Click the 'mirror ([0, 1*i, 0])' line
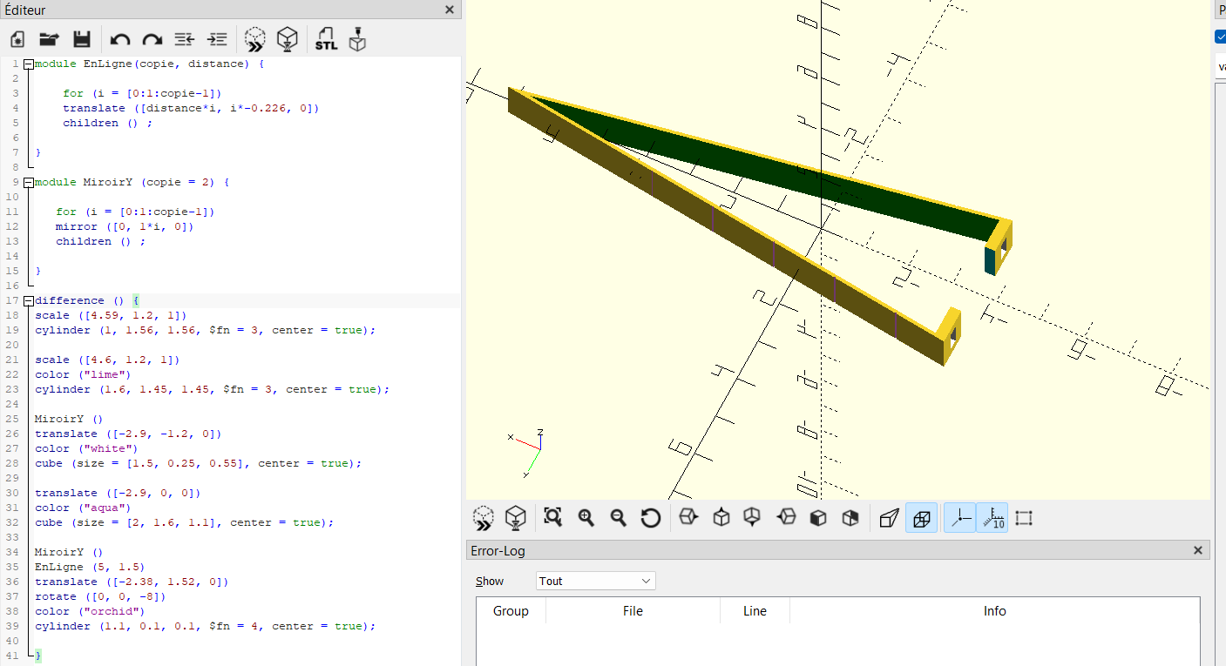This screenshot has height=666, width=1226. coord(125,226)
